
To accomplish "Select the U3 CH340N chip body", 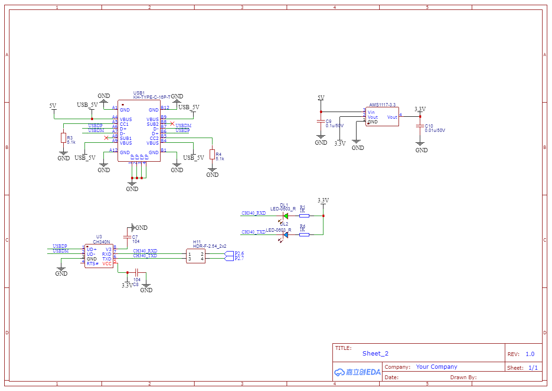I will [99, 256].
